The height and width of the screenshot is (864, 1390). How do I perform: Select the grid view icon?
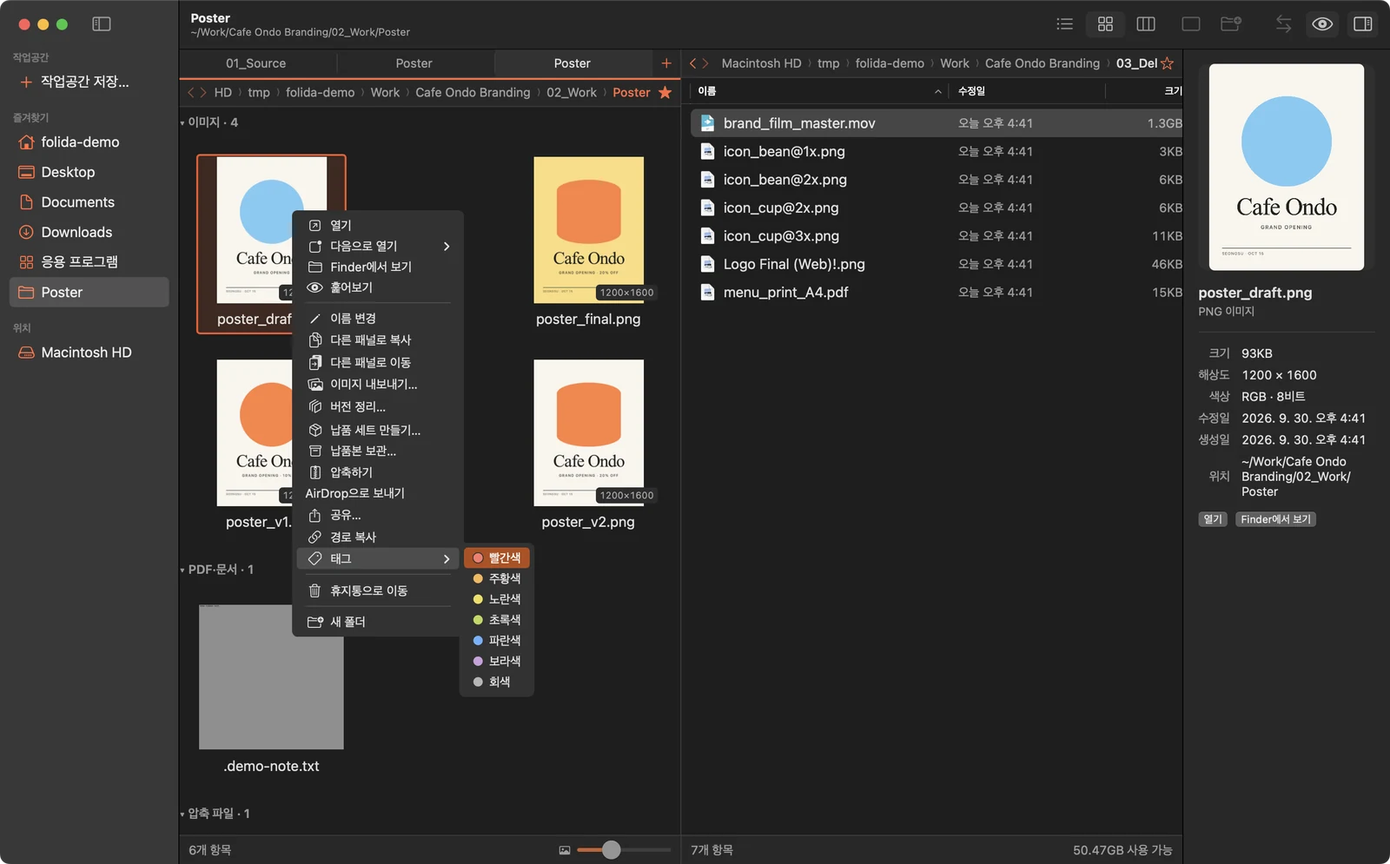tap(1105, 24)
